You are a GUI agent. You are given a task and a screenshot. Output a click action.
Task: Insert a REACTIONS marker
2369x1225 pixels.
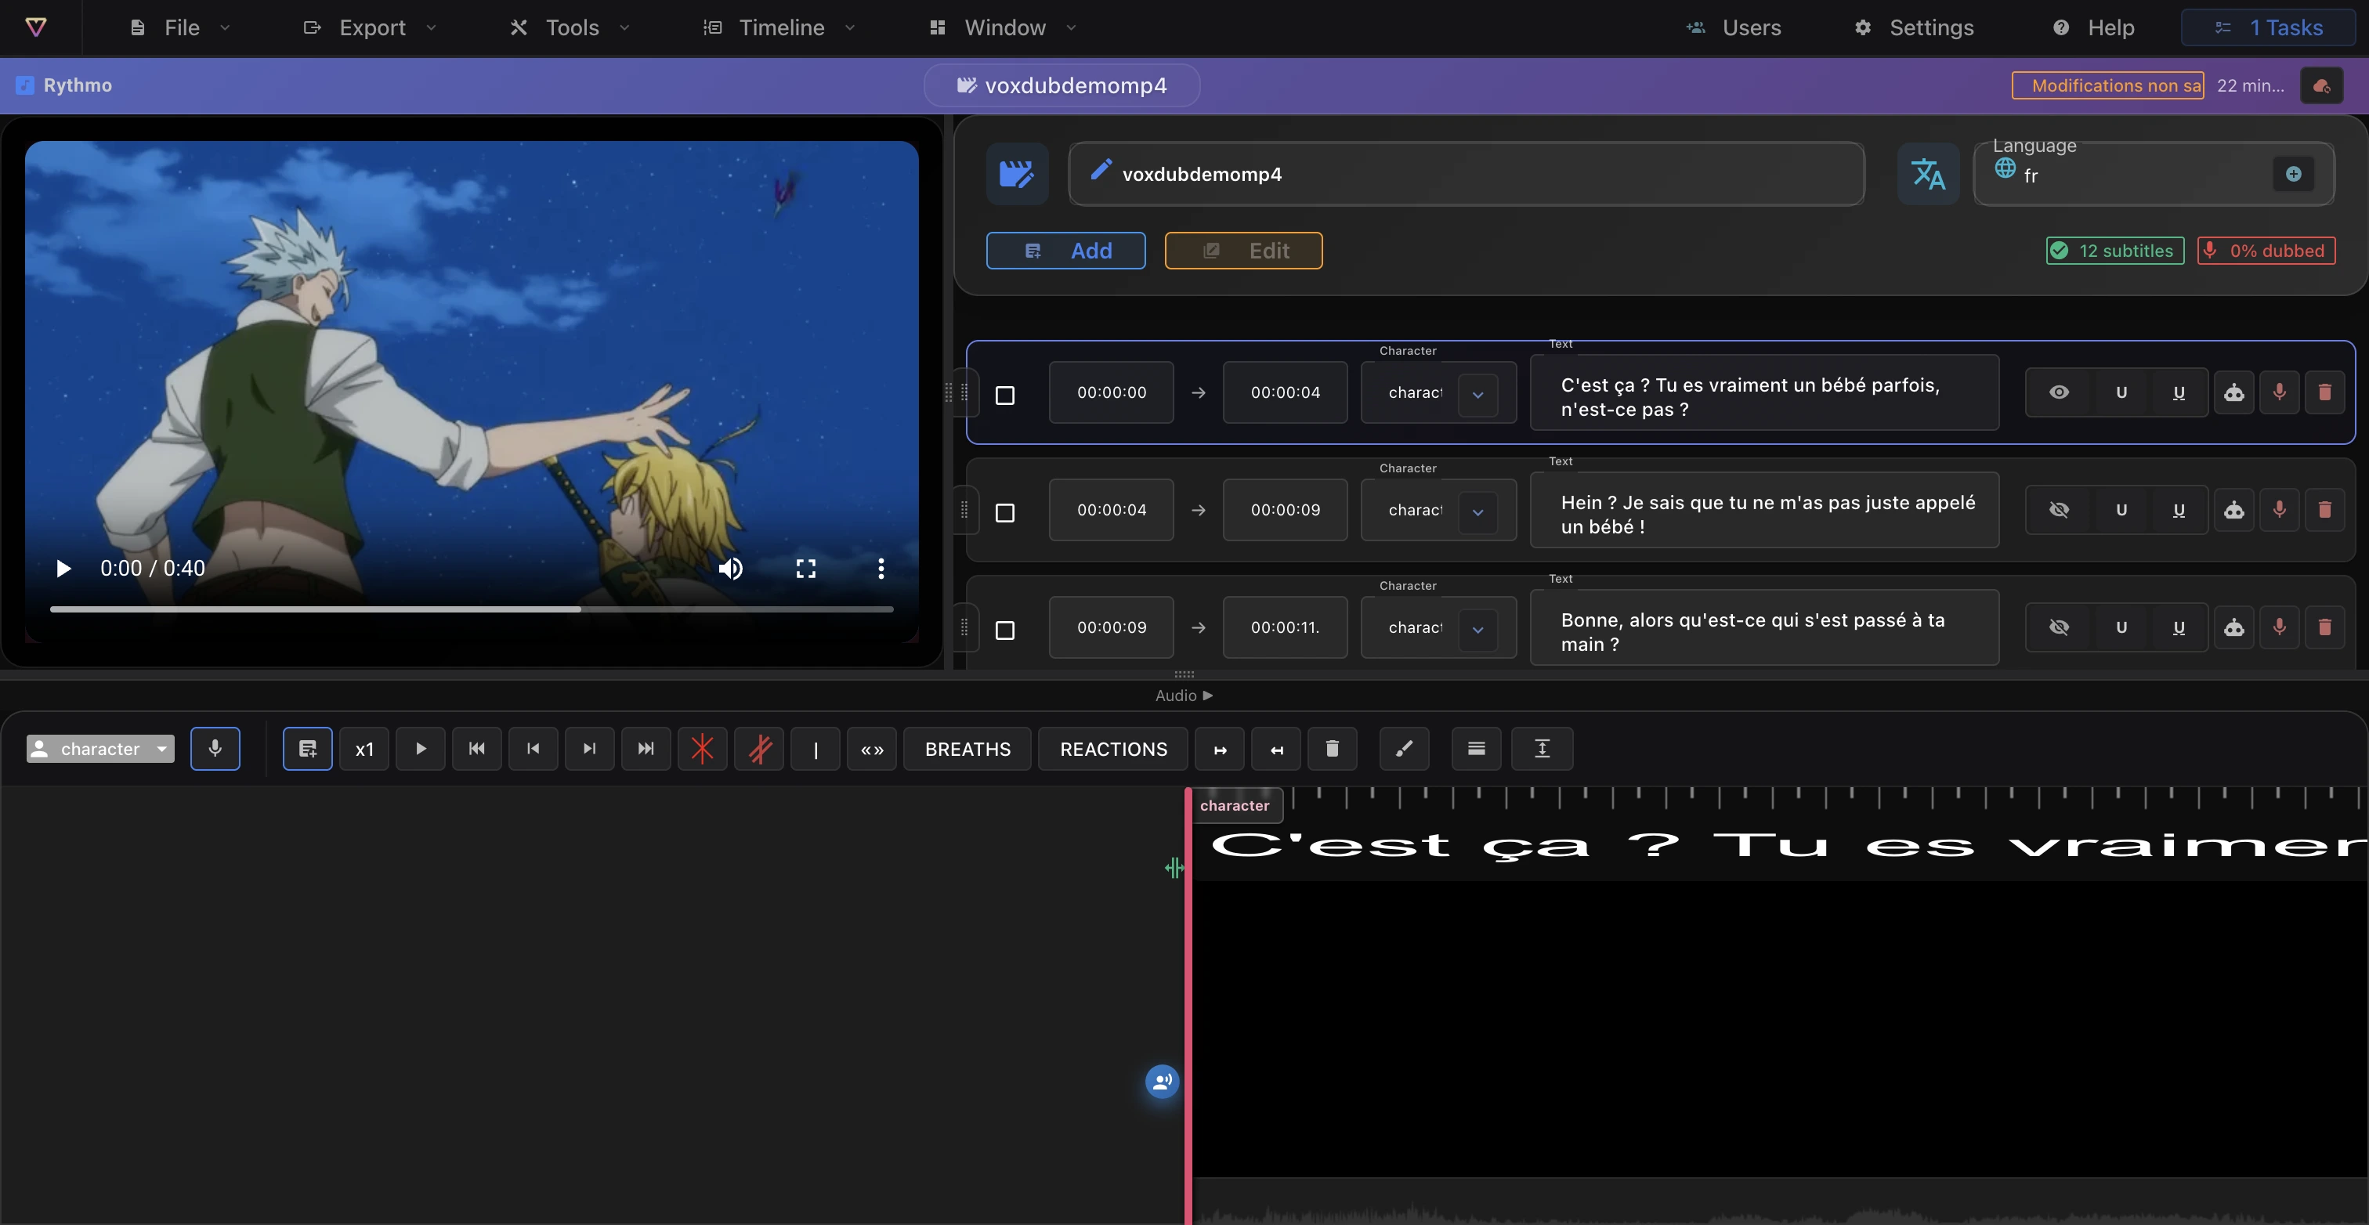[1114, 749]
